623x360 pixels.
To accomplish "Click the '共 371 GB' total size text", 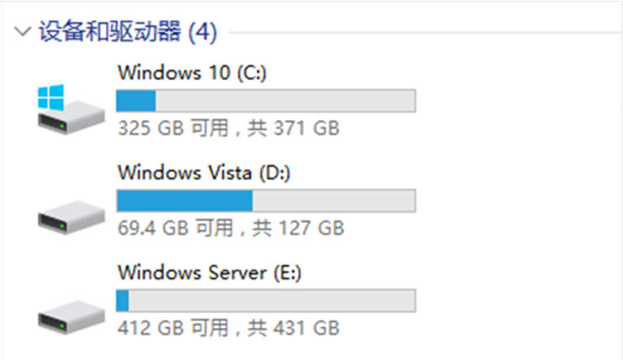I will 293,128.
